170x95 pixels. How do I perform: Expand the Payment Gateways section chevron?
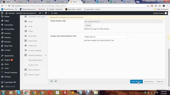pyautogui.click(x=46, y=55)
